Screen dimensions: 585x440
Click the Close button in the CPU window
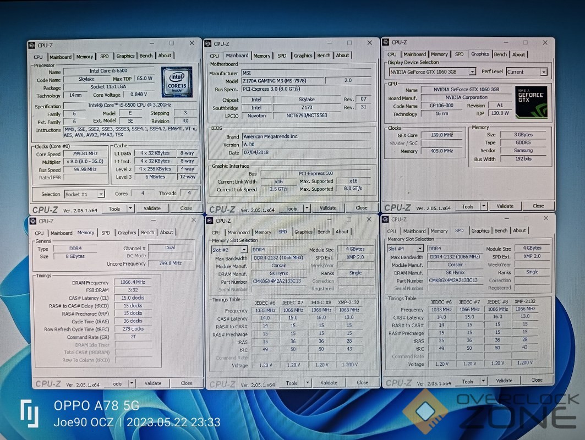coord(186,208)
